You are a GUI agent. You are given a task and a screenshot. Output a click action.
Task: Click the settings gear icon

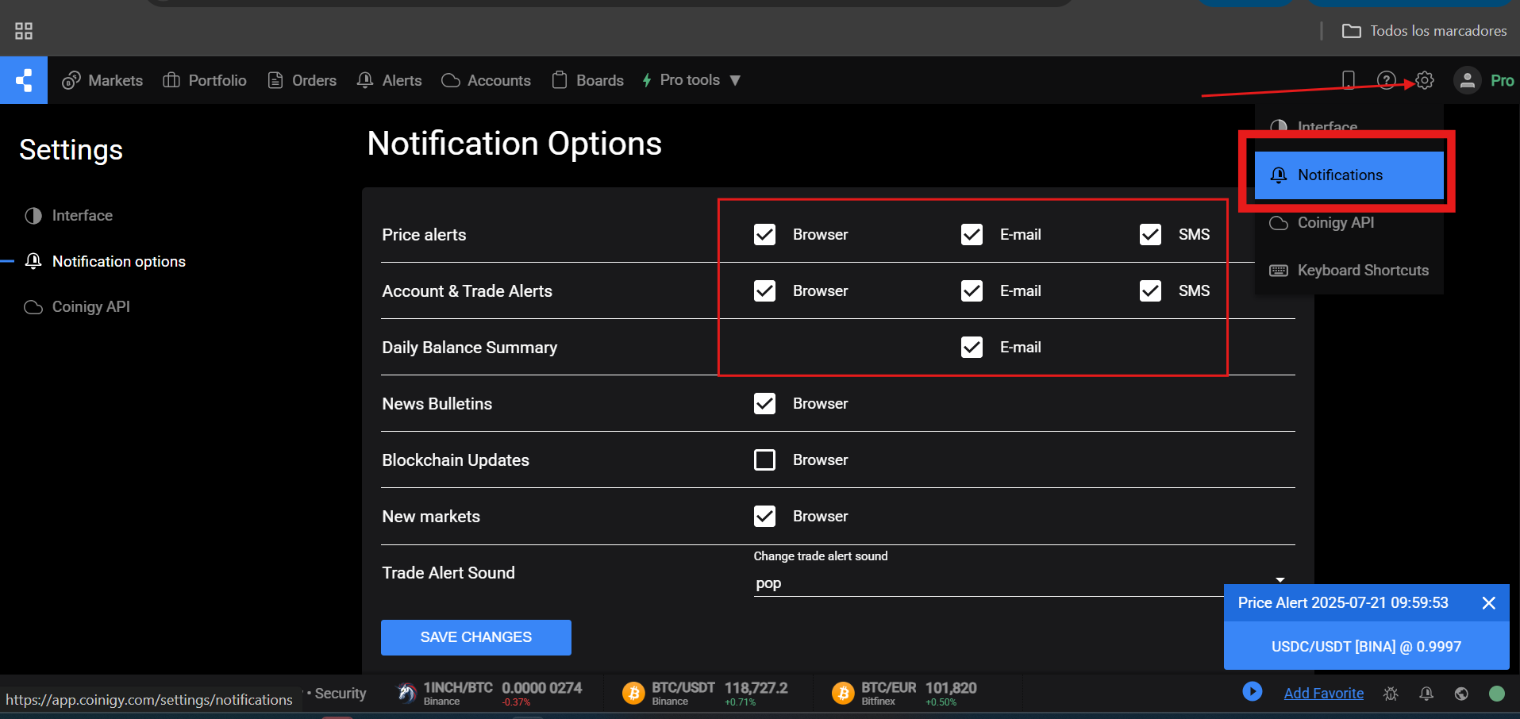(1425, 80)
